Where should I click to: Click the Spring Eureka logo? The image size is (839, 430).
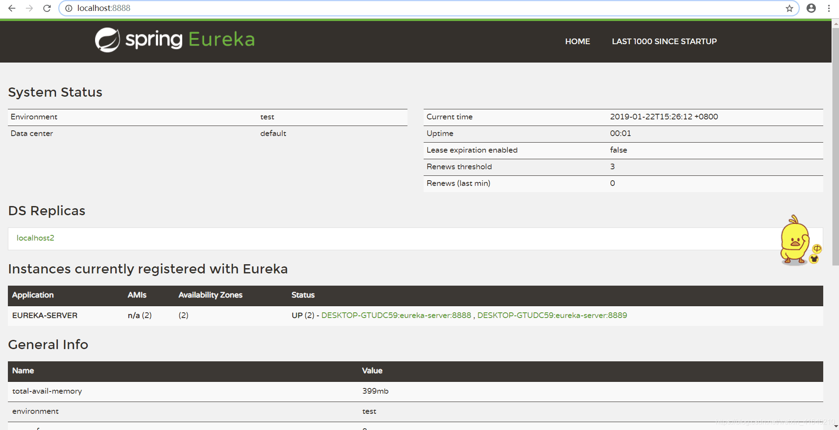(175, 40)
